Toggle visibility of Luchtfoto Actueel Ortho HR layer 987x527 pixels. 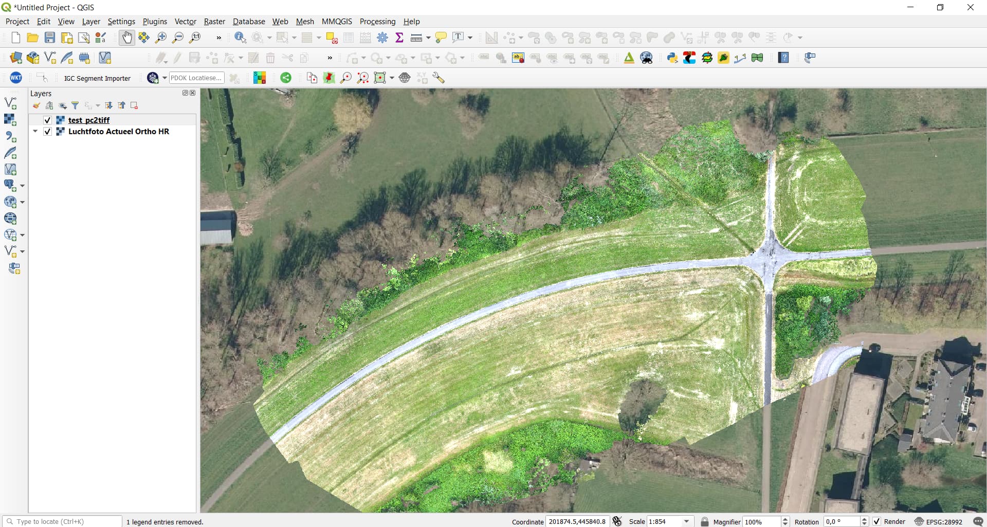pos(47,132)
